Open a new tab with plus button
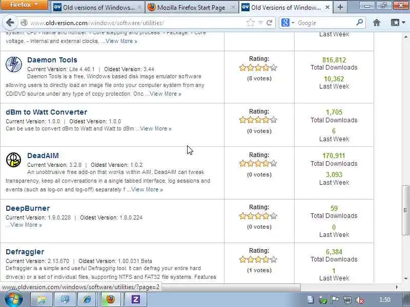410x307 pixels. [340, 7]
